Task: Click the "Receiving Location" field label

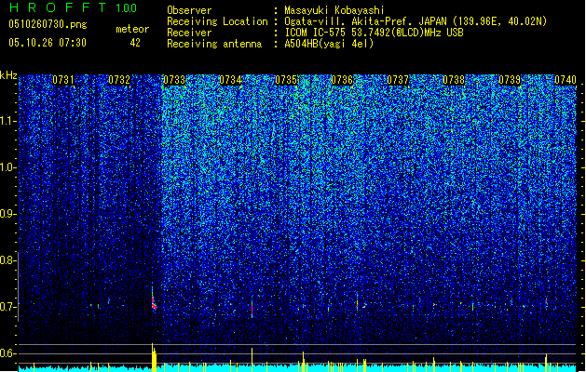Action: click(217, 21)
